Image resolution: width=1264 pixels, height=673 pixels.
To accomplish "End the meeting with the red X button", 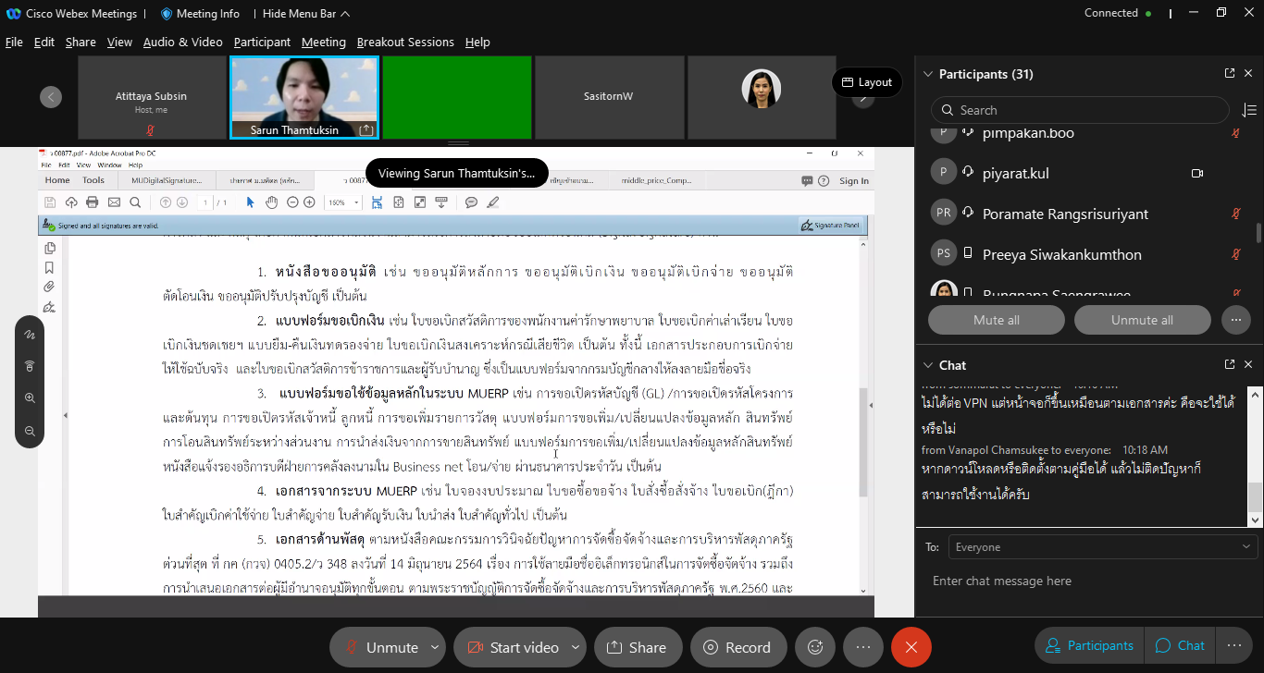I will (x=911, y=647).
